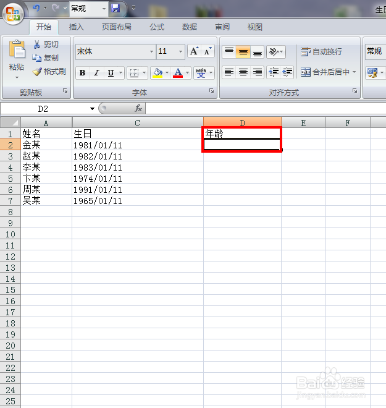Open the Office button menu
This screenshot has width=386, height=408.
(13, 14)
